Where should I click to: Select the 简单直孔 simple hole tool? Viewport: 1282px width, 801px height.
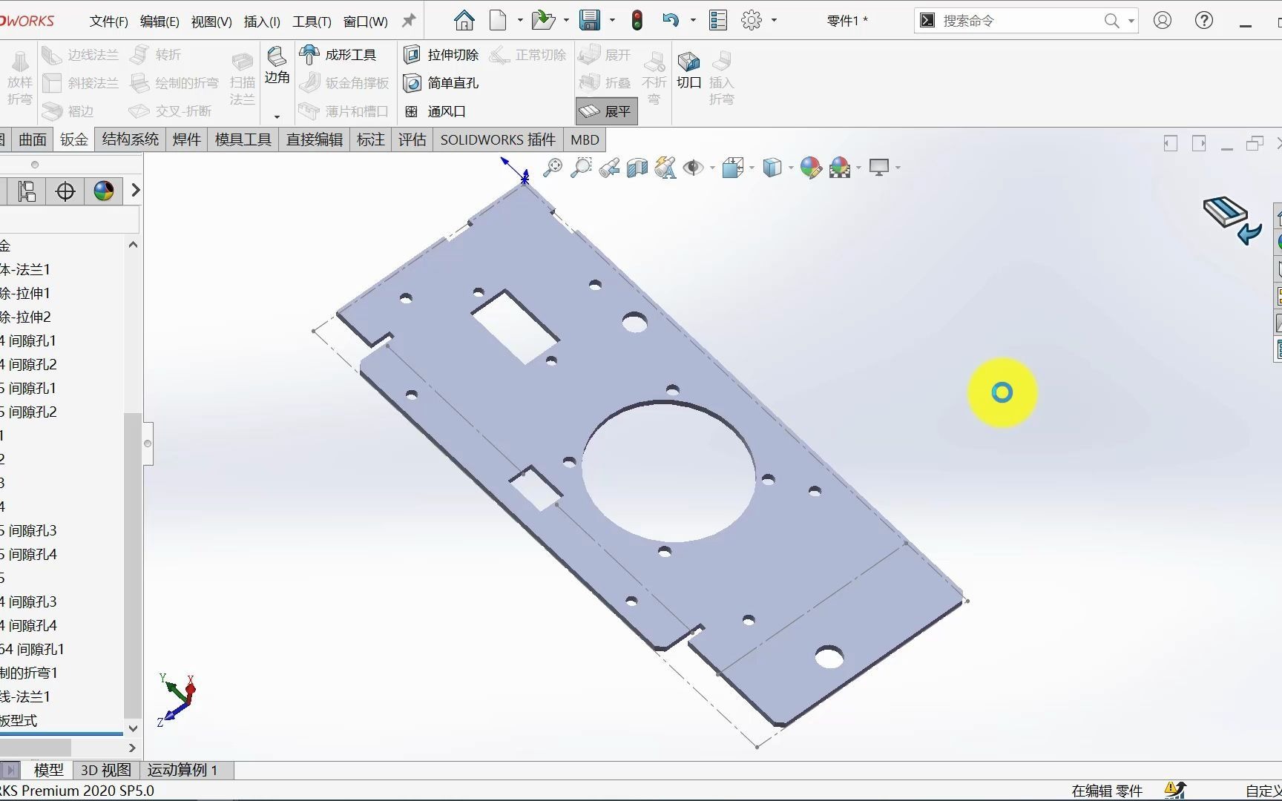click(x=444, y=82)
